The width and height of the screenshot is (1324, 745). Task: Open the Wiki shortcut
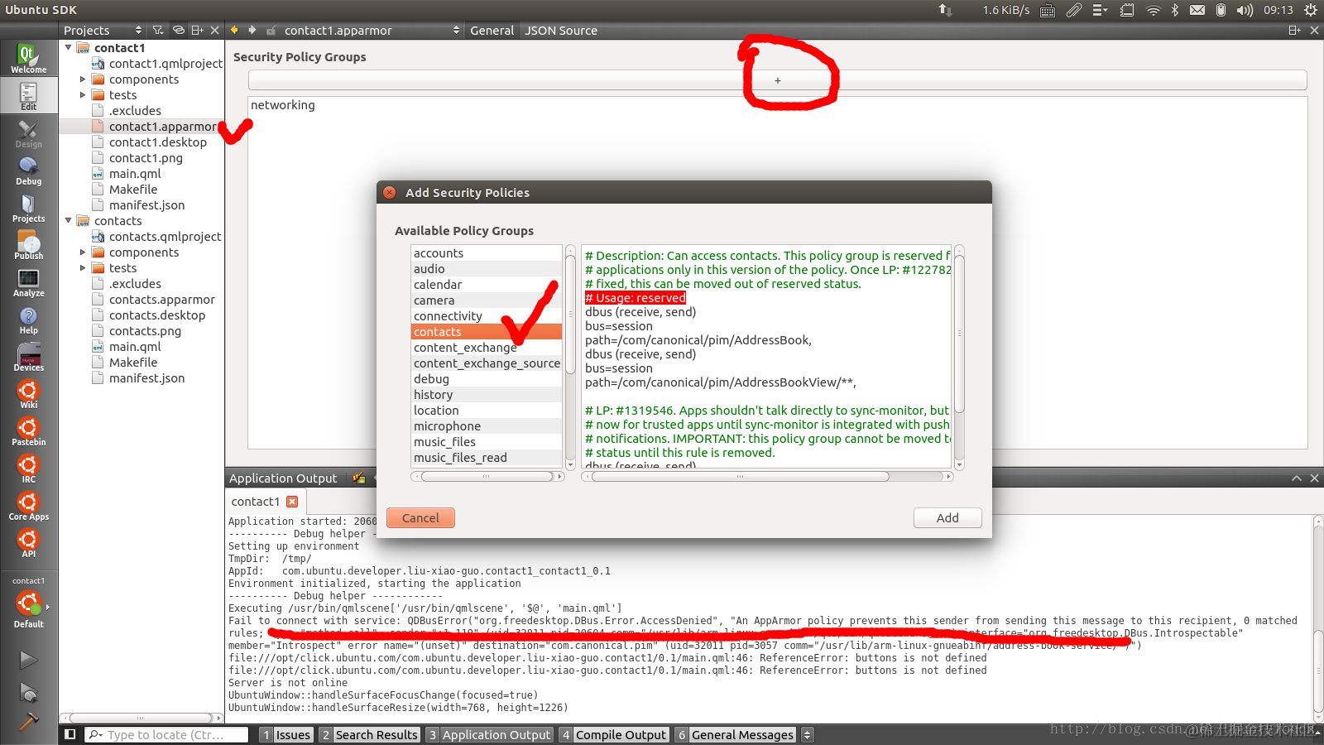pyautogui.click(x=28, y=394)
